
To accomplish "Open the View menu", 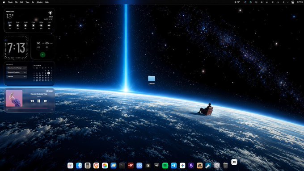I will 28,2.
